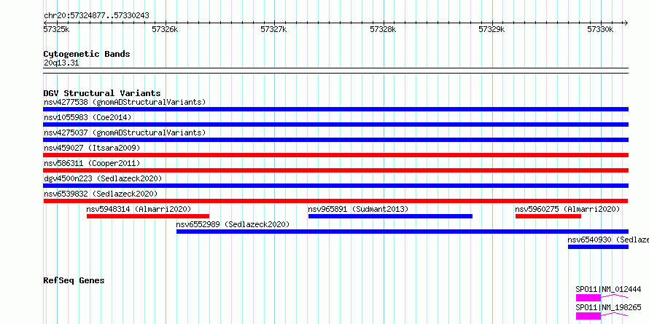Click the 57330k ruler position
This screenshot has height=324, width=649.
601,29
